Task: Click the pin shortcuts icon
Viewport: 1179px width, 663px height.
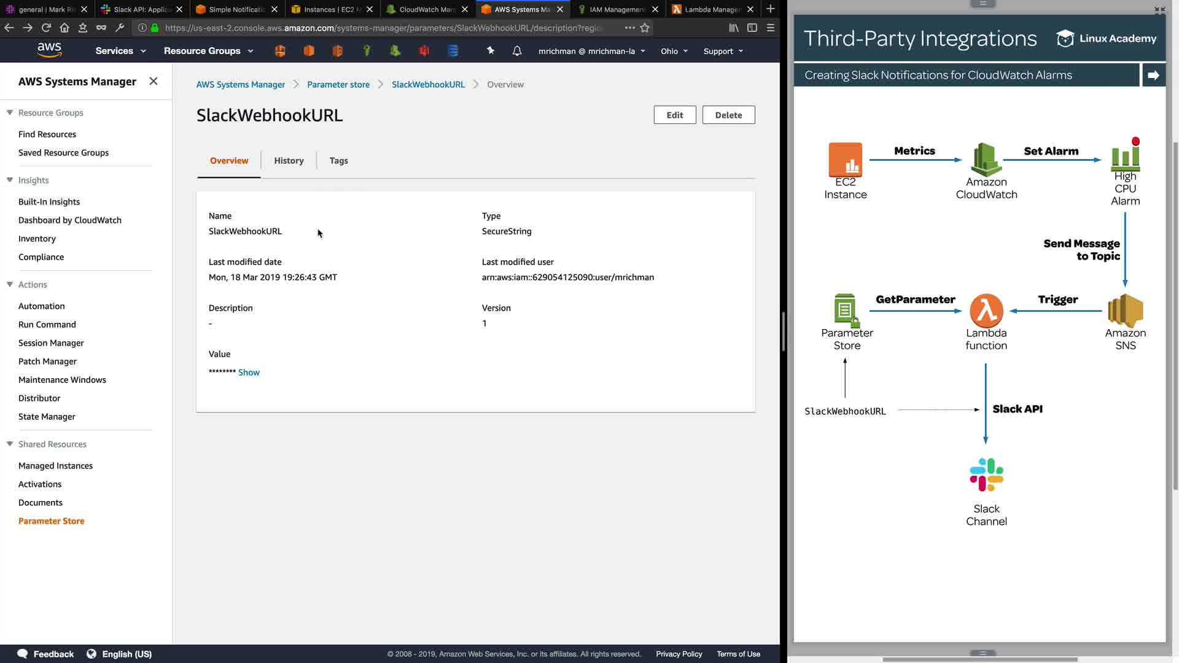Action: [490, 51]
